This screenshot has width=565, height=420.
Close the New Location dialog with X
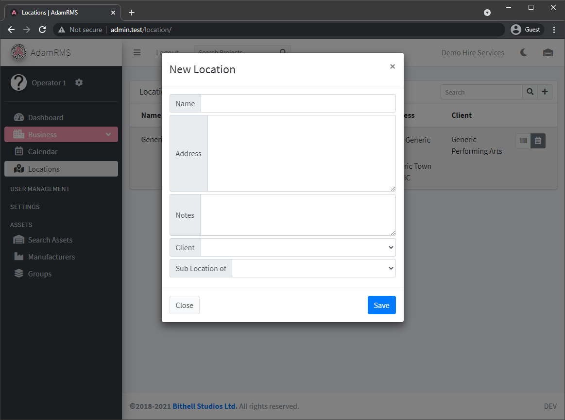click(x=393, y=67)
